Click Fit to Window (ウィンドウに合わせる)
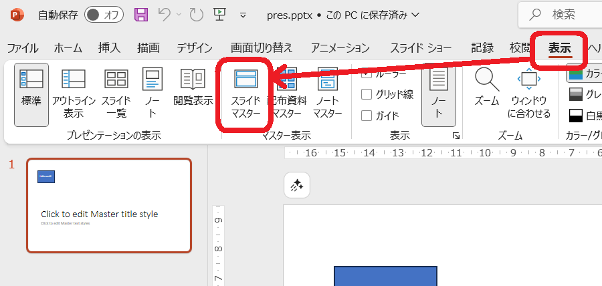 coord(529,94)
